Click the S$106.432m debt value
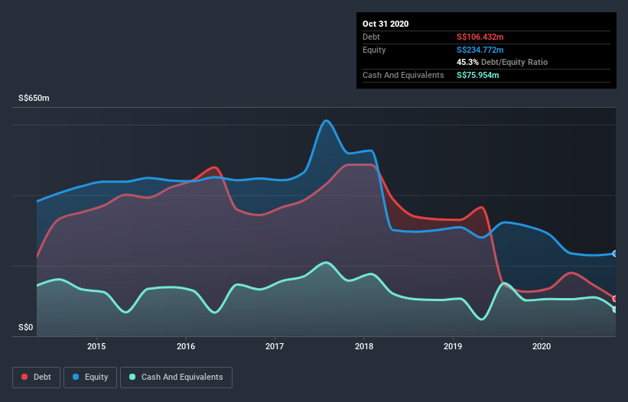The height and width of the screenshot is (402, 628). click(x=480, y=37)
